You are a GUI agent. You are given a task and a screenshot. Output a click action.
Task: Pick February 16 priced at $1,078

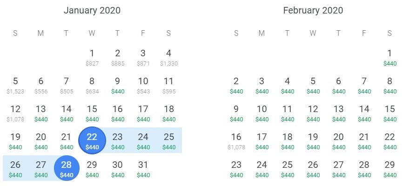(236, 140)
